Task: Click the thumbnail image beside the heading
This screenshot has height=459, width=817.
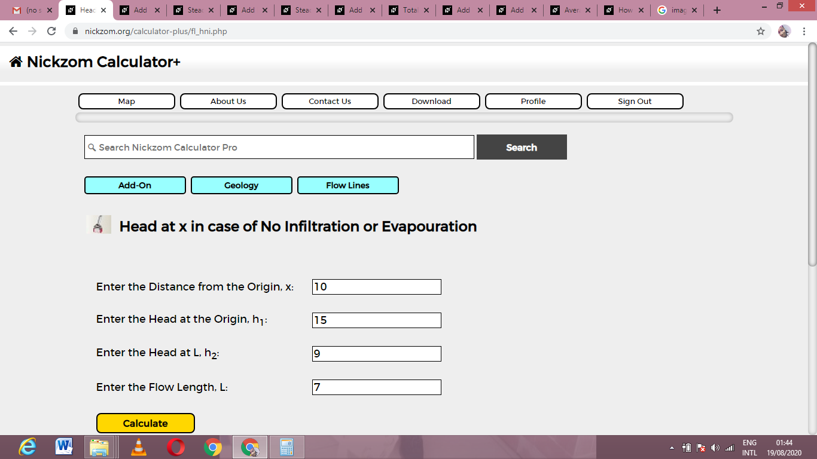Action: click(x=99, y=224)
